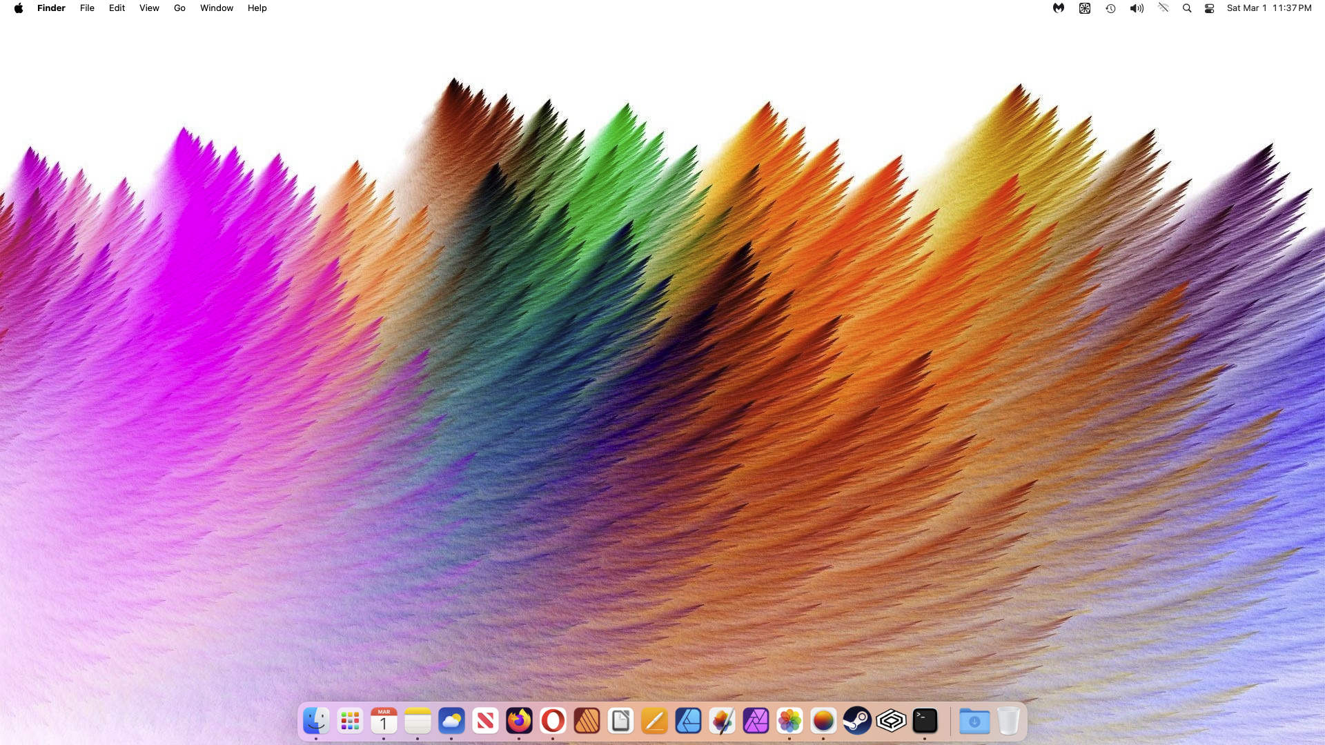Viewport: 1325px width, 745px height.
Task: Launch Affinity Photo from the Dock
Action: pos(756,722)
